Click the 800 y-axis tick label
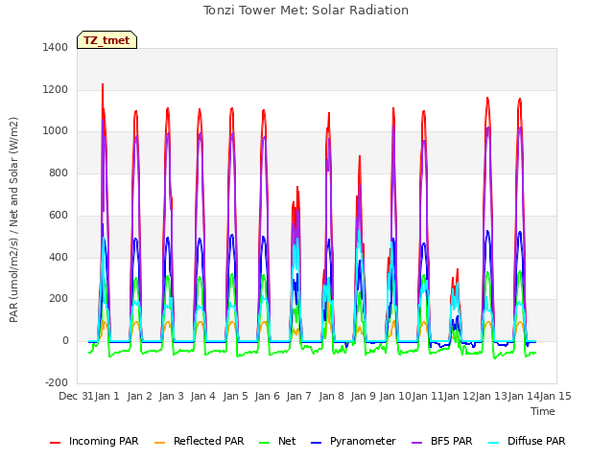The width and height of the screenshot is (614, 460). coord(59,172)
